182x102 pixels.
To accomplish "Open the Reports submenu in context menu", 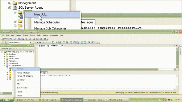I will click(26, 92).
